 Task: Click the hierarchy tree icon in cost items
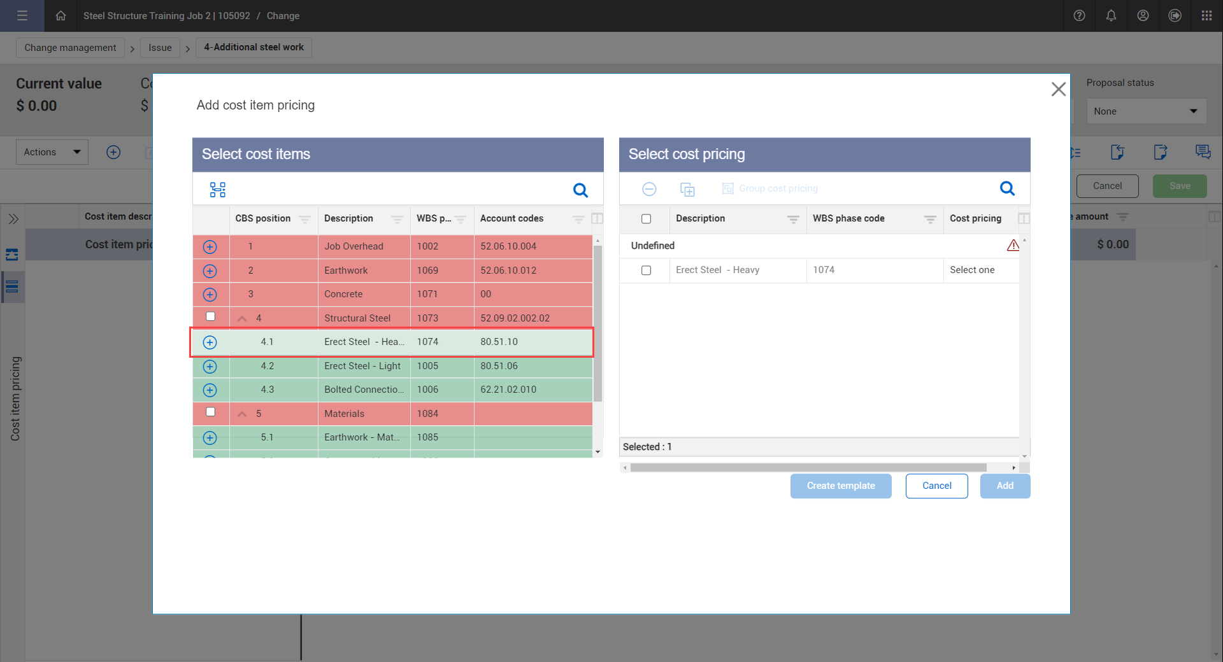[218, 190]
